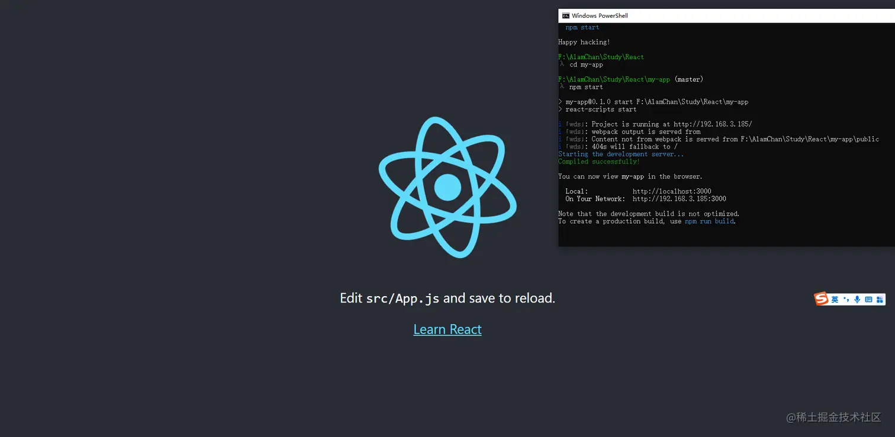Click the spinning React atom logo

click(x=448, y=187)
